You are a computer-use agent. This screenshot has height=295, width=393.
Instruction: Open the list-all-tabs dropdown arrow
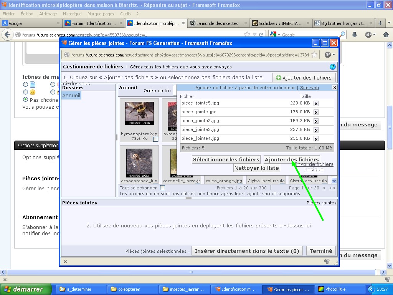[389, 23]
